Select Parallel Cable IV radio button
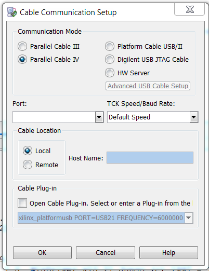Image resolution: width=209 pixels, height=271 pixels. pyautogui.click(x=22, y=59)
